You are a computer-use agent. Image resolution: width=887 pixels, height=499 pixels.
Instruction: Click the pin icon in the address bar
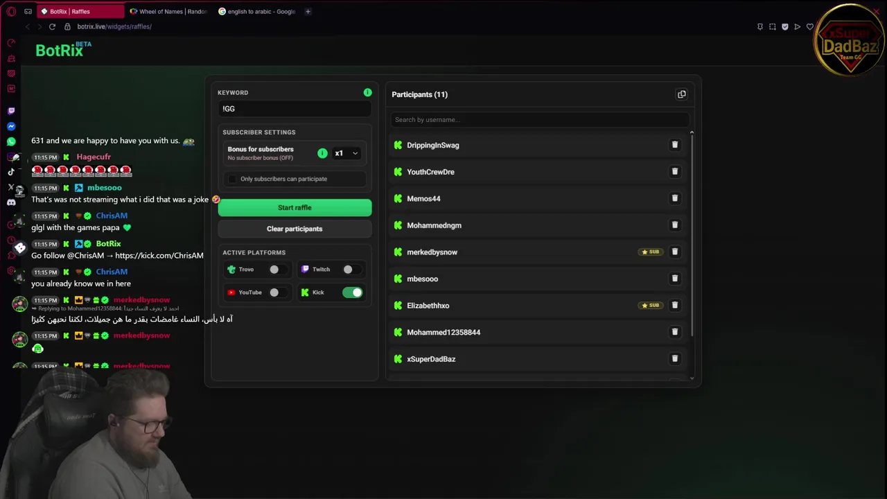click(x=759, y=26)
